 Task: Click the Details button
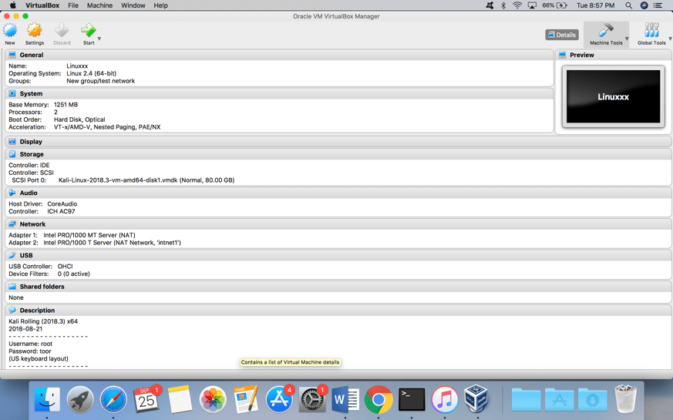[x=561, y=35]
